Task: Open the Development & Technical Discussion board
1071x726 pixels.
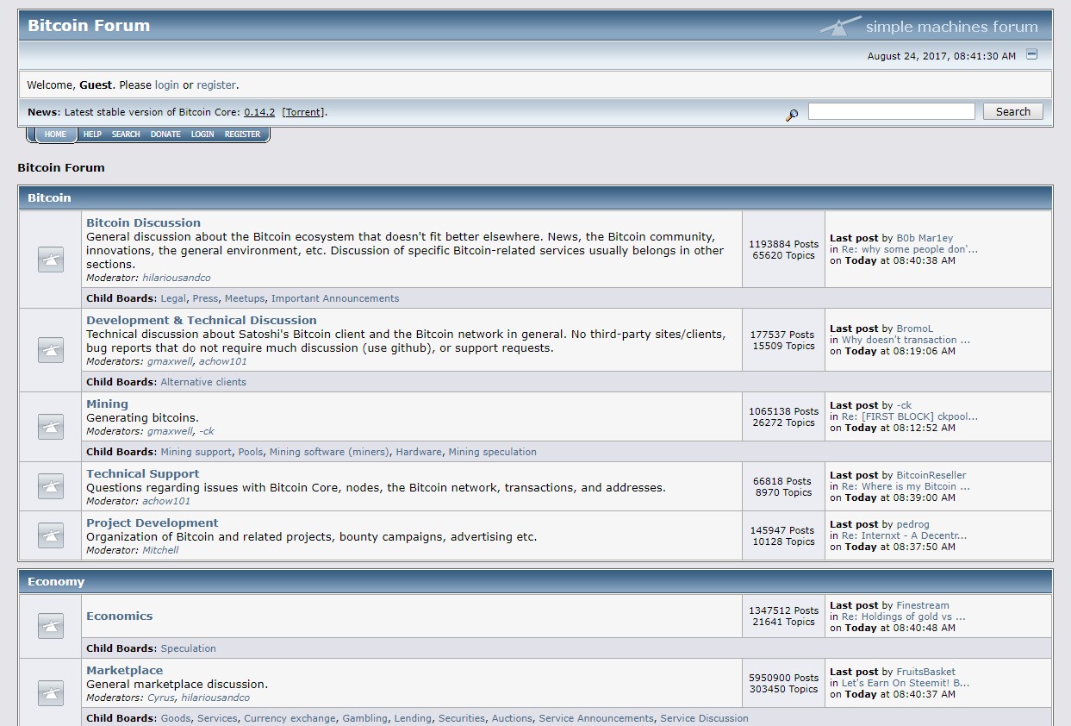Action: 202,320
